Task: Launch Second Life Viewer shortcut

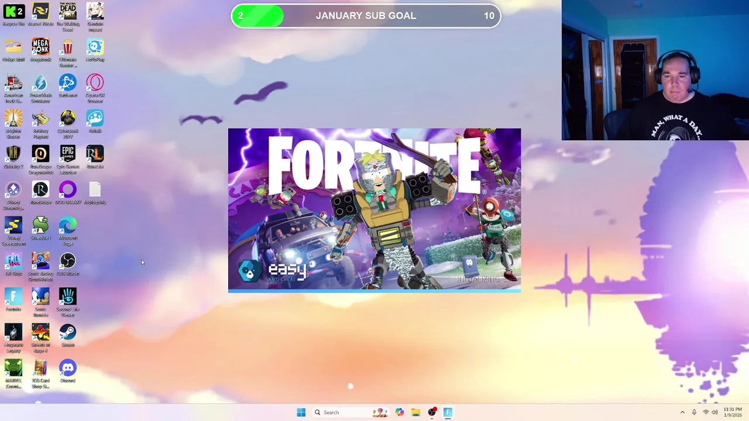Action: pos(68,303)
